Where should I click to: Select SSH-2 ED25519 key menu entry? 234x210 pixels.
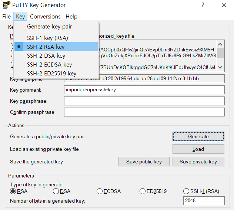pyautogui.click(x=56, y=74)
